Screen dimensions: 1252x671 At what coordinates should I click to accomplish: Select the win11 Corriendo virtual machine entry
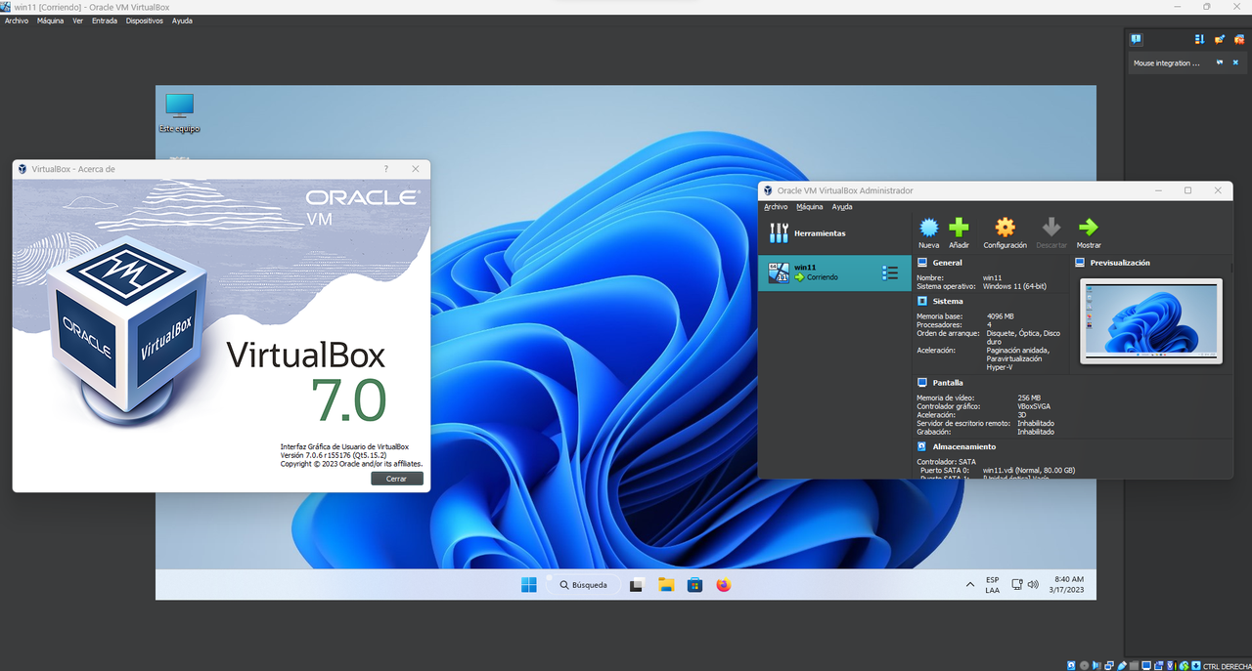point(834,273)
